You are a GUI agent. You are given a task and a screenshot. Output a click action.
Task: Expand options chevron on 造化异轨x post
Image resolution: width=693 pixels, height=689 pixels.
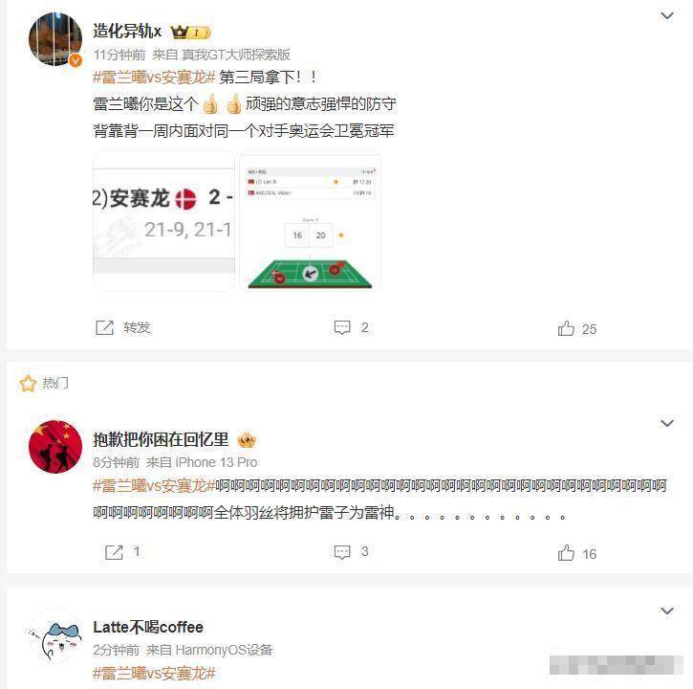coord(666,16)
